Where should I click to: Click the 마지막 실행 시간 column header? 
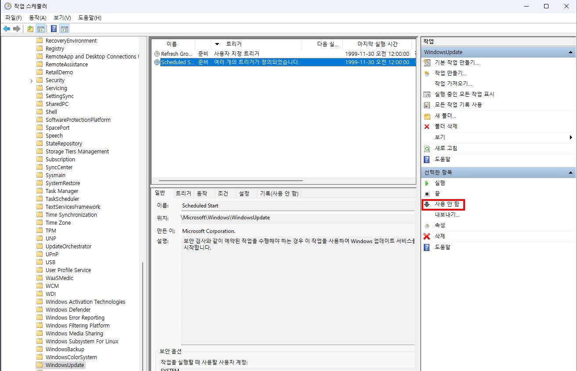378,44
